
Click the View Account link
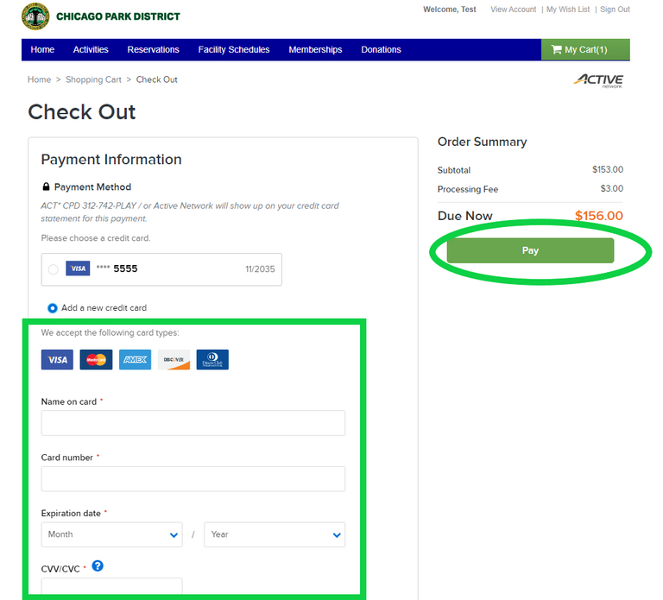coord(514,9)
